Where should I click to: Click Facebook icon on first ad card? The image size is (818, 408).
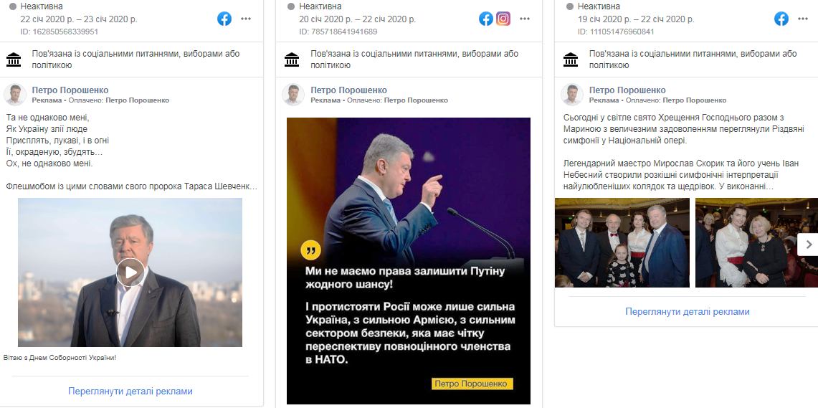click(224, 19)
